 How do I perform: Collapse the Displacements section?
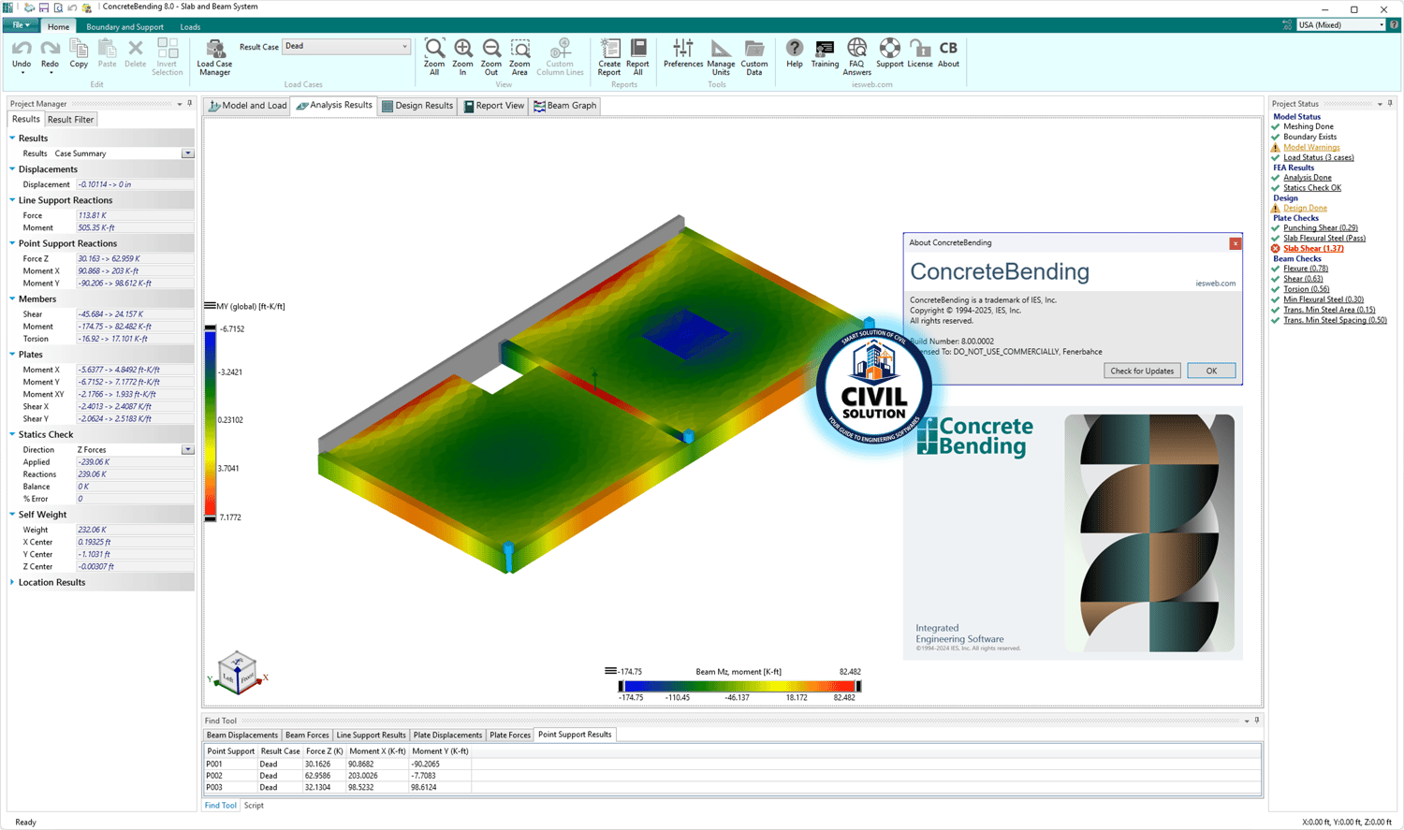point(12,169)
